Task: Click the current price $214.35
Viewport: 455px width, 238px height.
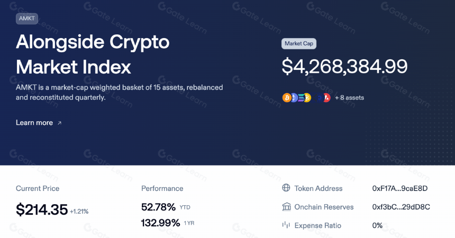Action: coord(42,209)
